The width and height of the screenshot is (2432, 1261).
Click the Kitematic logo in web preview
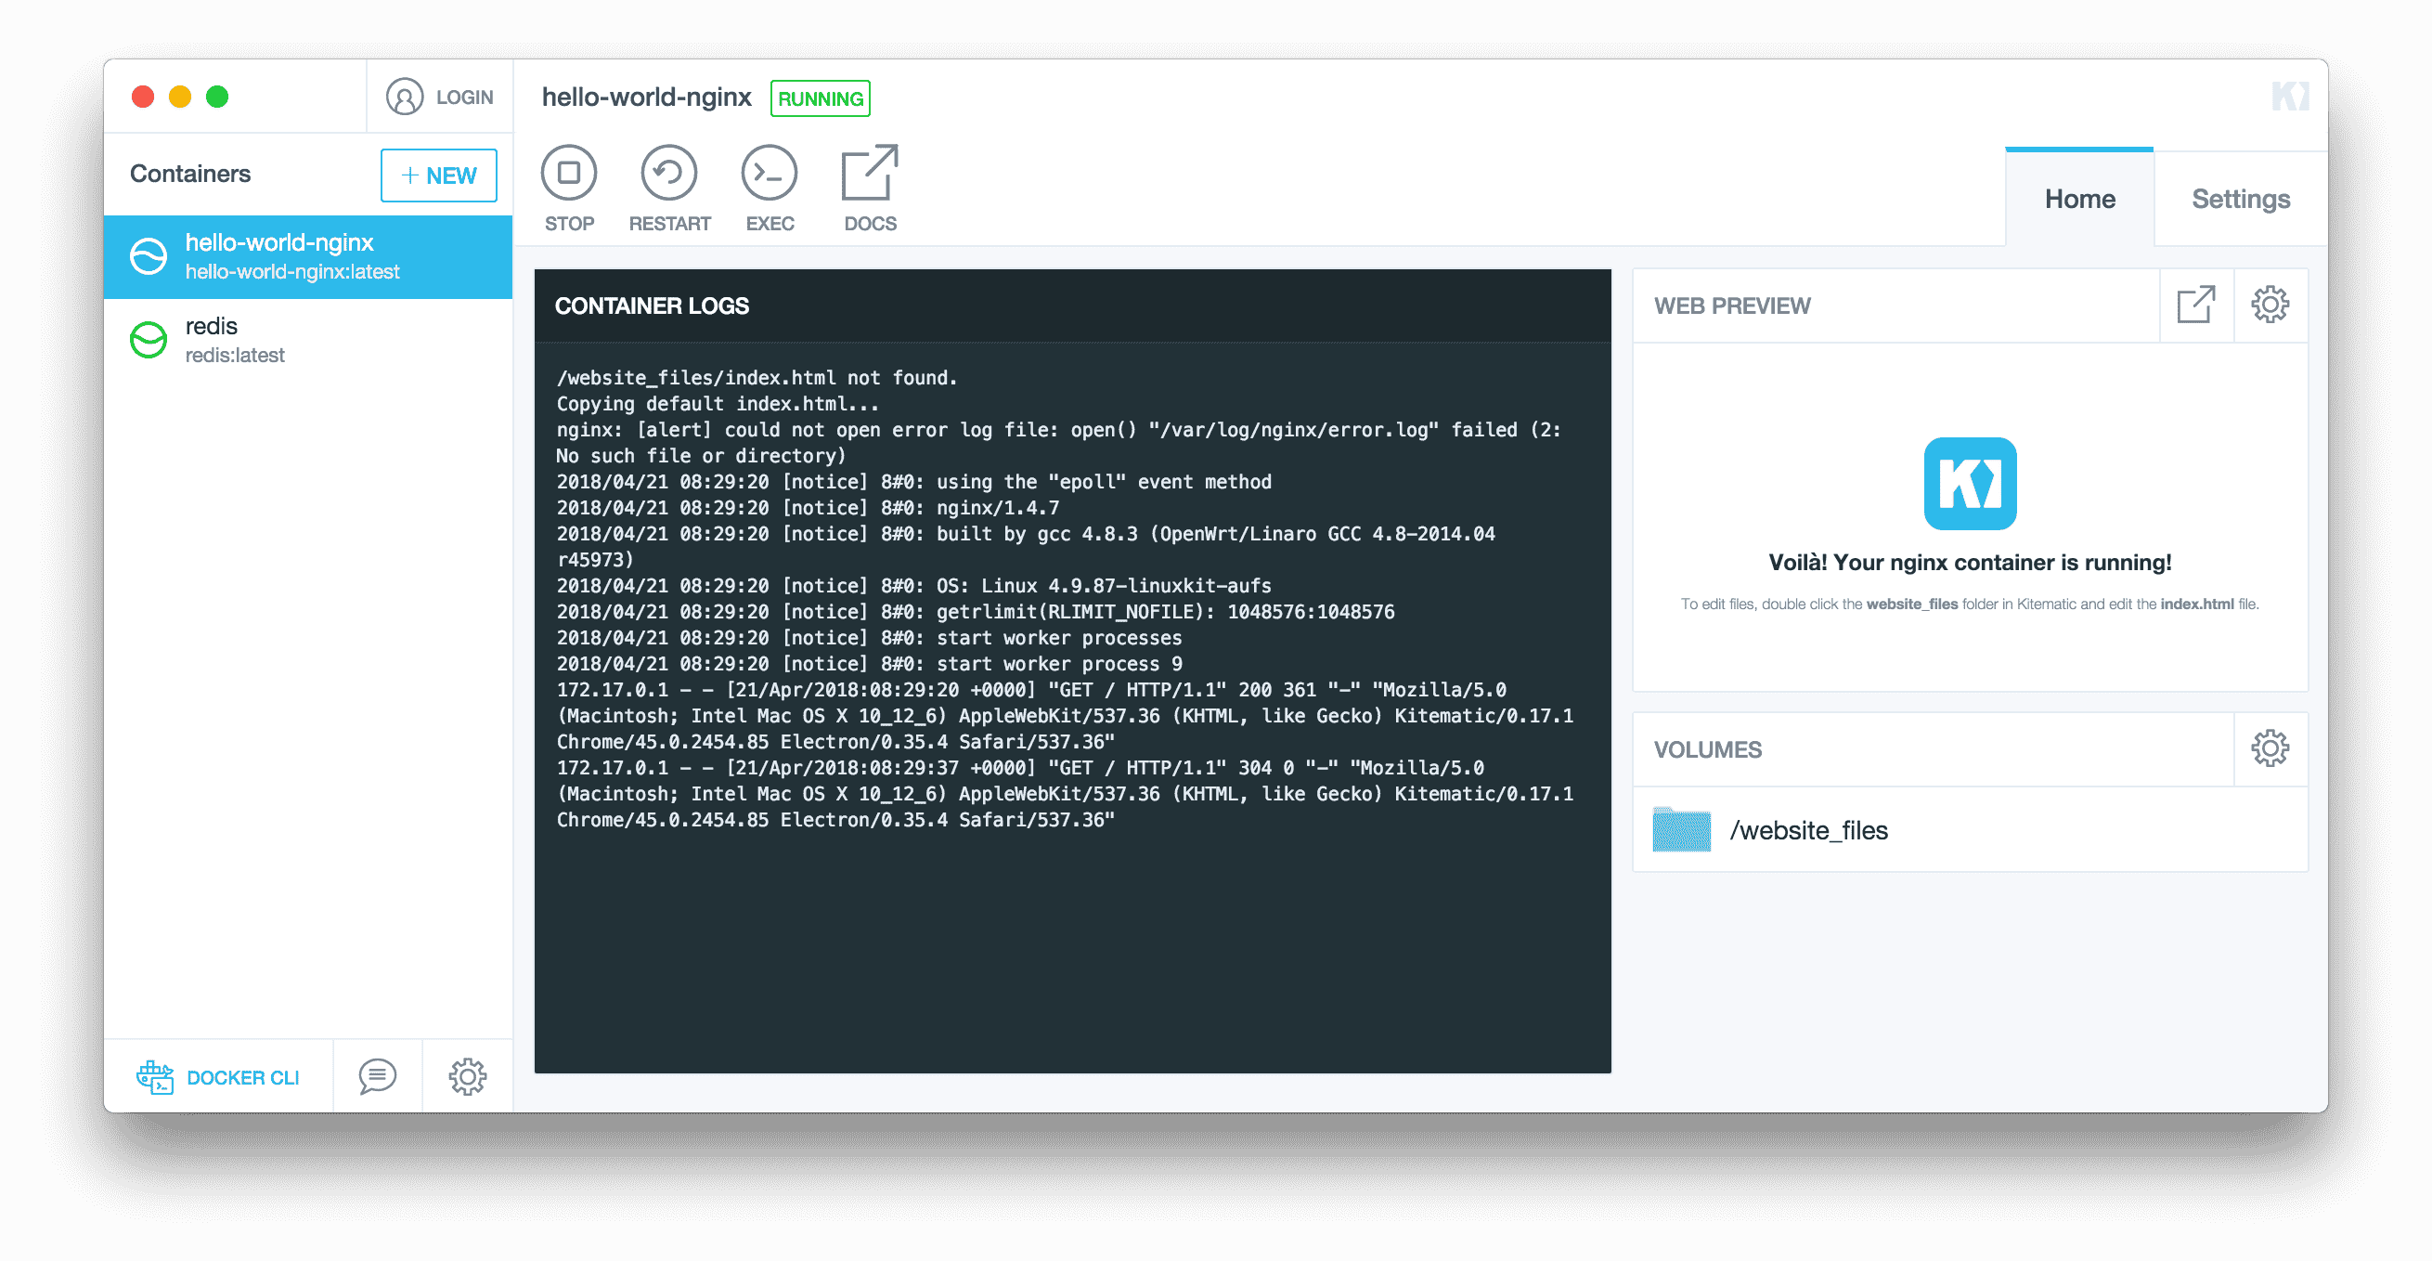click(x=1970, y=484)
